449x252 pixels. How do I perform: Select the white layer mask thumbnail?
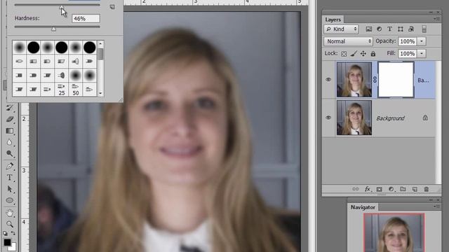[396, 80]
